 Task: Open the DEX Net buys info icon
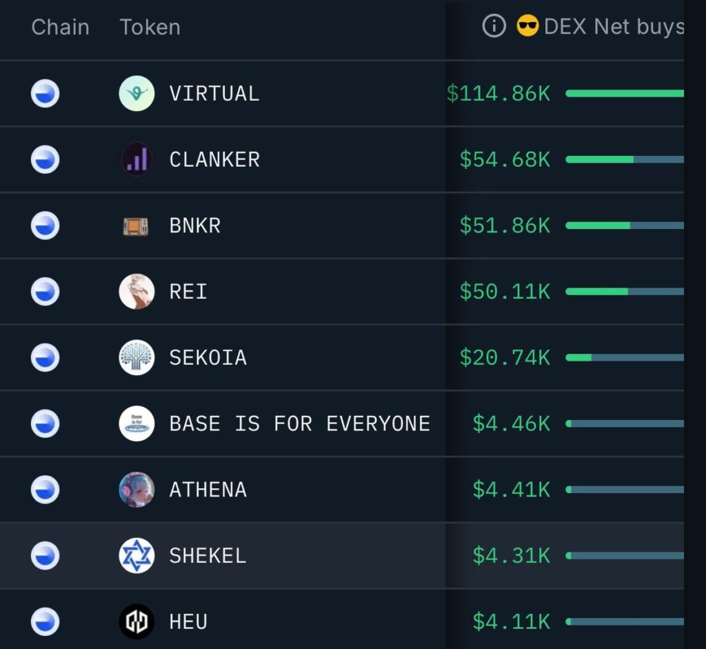pos(494,26)
